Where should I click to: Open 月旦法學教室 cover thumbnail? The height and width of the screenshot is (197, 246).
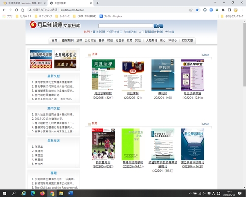click(192, 75)
